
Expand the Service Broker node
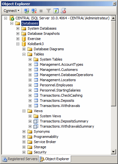24,142
